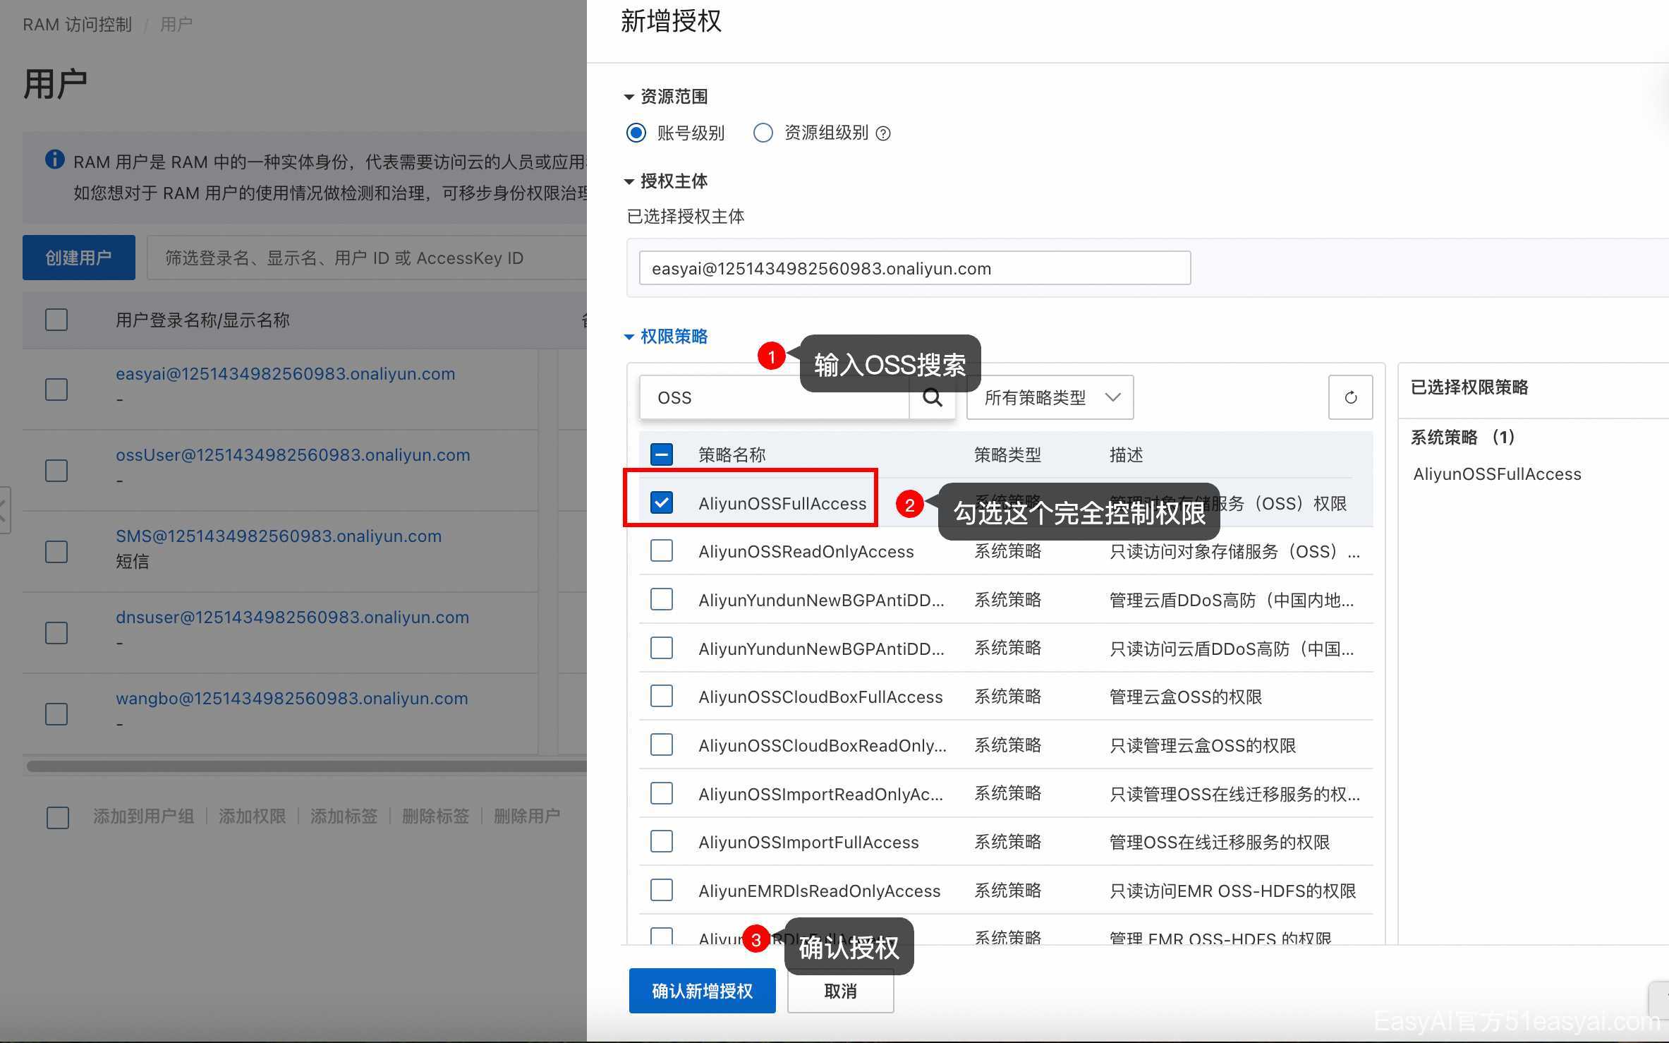1669x1043 pixels.
Task: Click the info icon in the RAM user notice
Action: tap(54, 159)
